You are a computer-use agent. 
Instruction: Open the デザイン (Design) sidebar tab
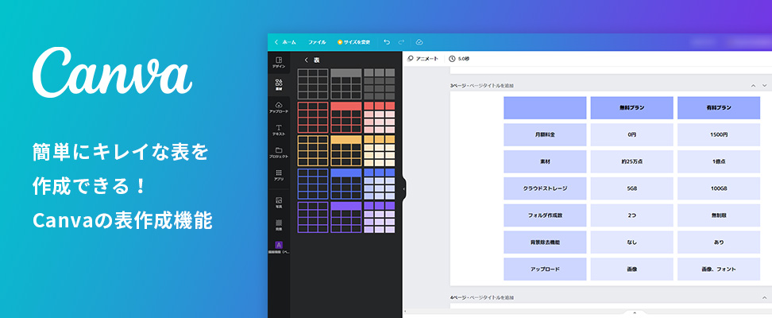pos(279,62)
